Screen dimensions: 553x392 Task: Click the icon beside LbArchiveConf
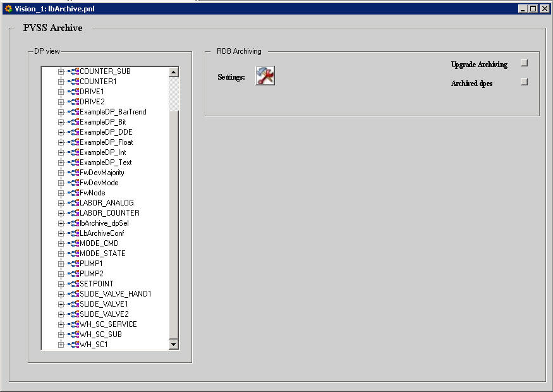click(x=75, y=233)
